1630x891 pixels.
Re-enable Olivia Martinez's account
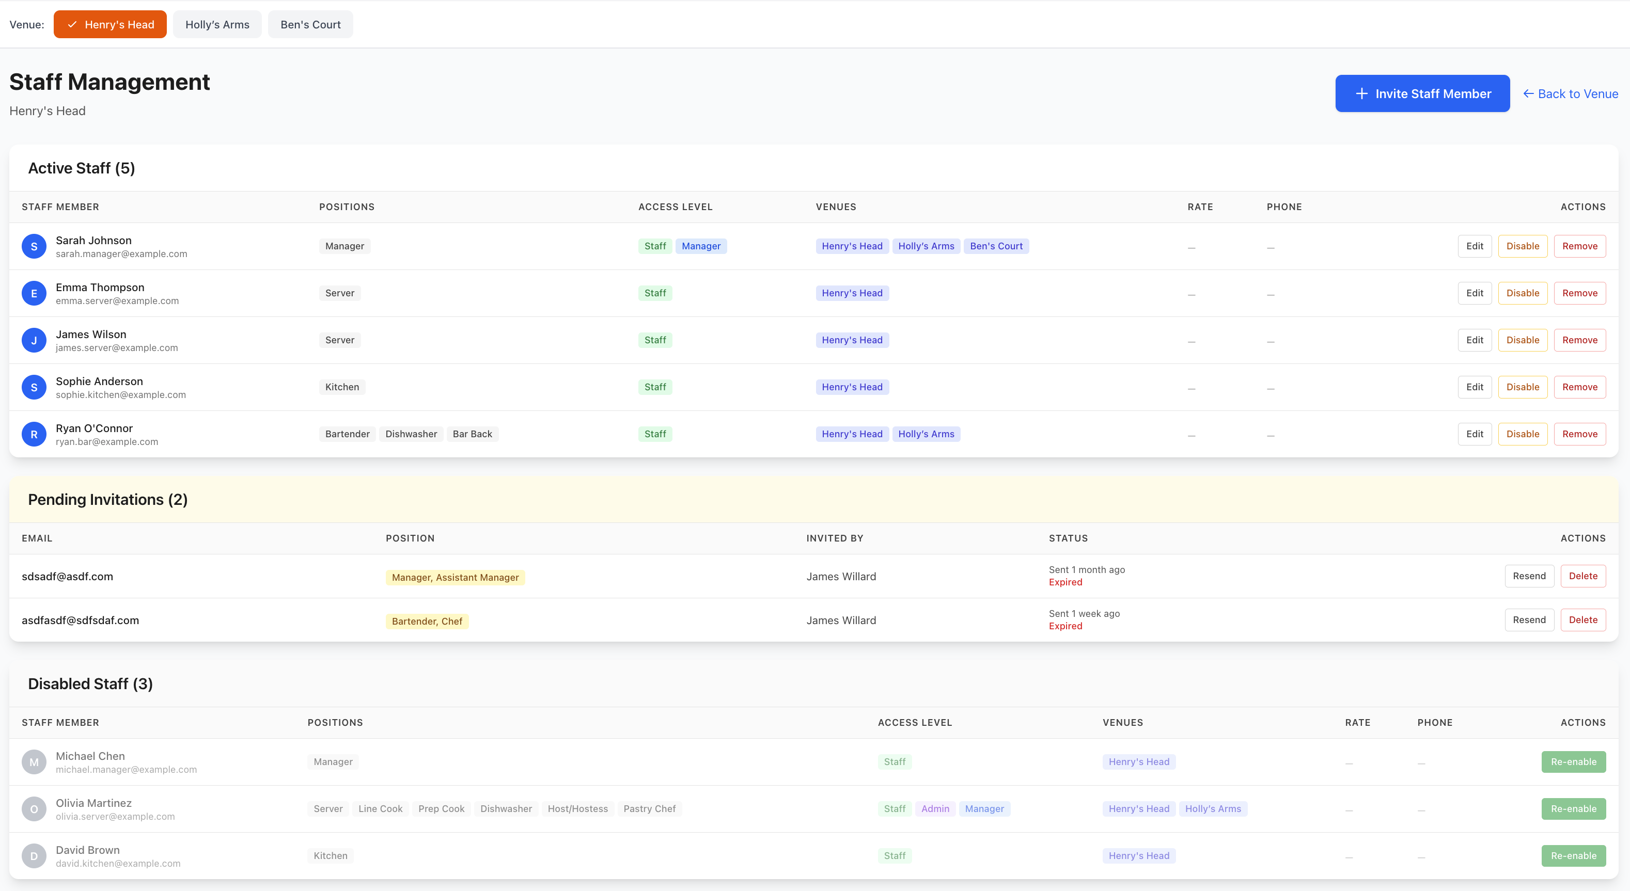(x=1573, y=809)
